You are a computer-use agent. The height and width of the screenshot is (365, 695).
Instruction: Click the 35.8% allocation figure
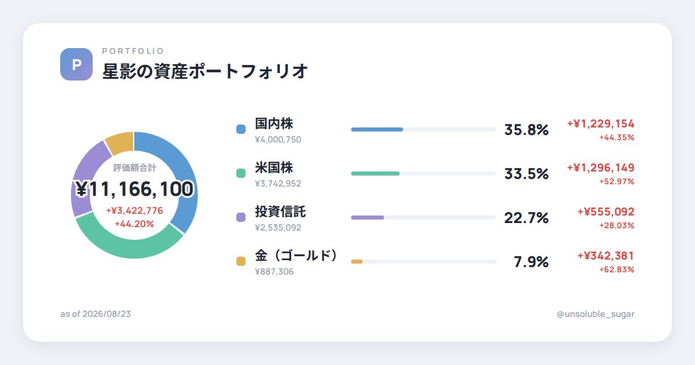point(526,130)
